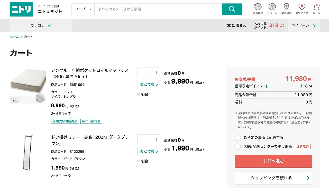The height and width of the screenshot is (188, 329).
Task: Open favorites heart icon
Action: 302,7
